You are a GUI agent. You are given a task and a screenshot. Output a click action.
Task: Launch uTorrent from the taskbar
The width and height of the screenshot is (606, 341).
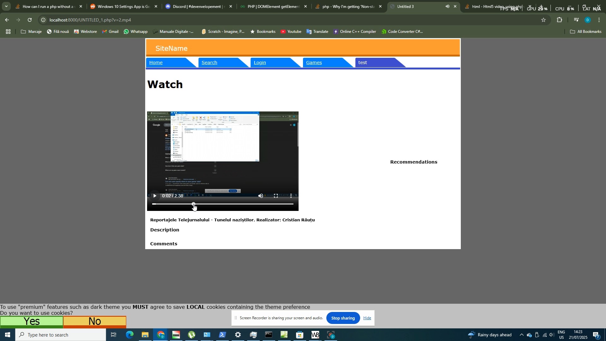(x=191, y=335)
